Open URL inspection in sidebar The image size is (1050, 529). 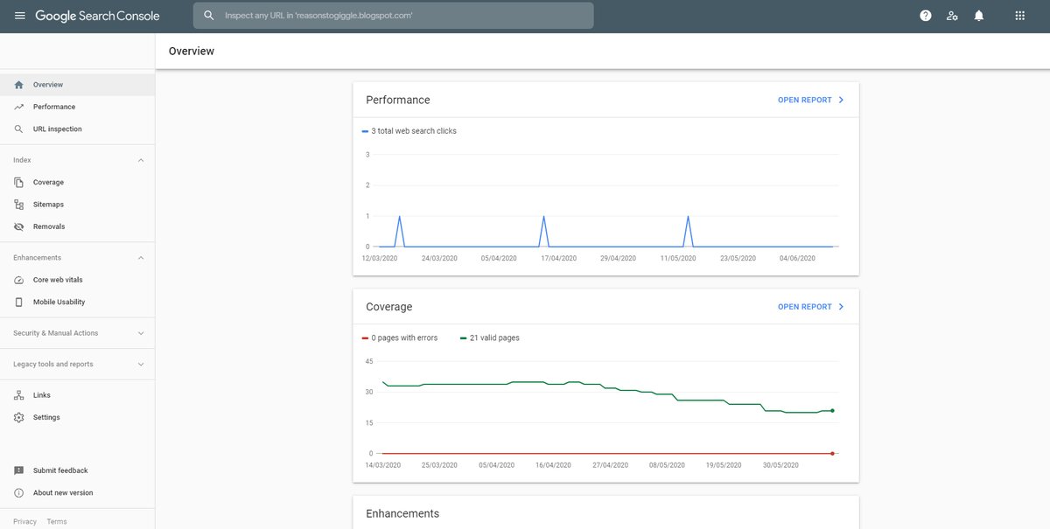click(x=77, y=129)
